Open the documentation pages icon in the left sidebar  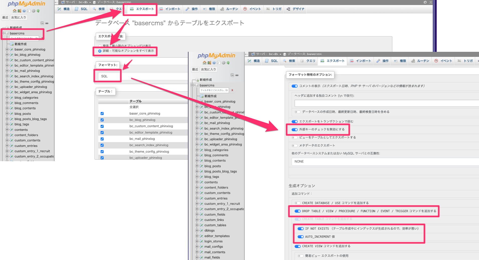pos(29,11)
